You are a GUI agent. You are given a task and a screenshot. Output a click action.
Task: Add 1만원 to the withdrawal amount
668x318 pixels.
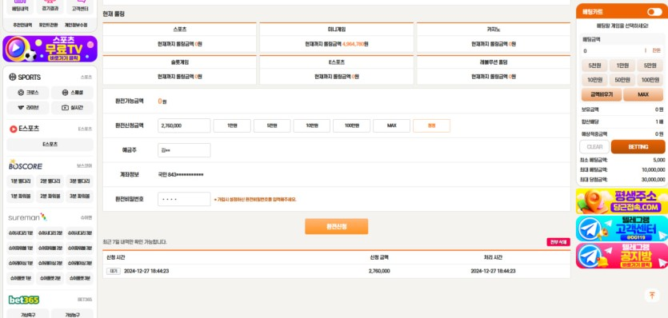(x=232, y=125)
